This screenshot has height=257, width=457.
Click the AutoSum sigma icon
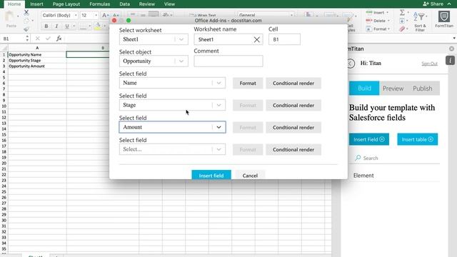pyautogui.click(x=402, y=13)
